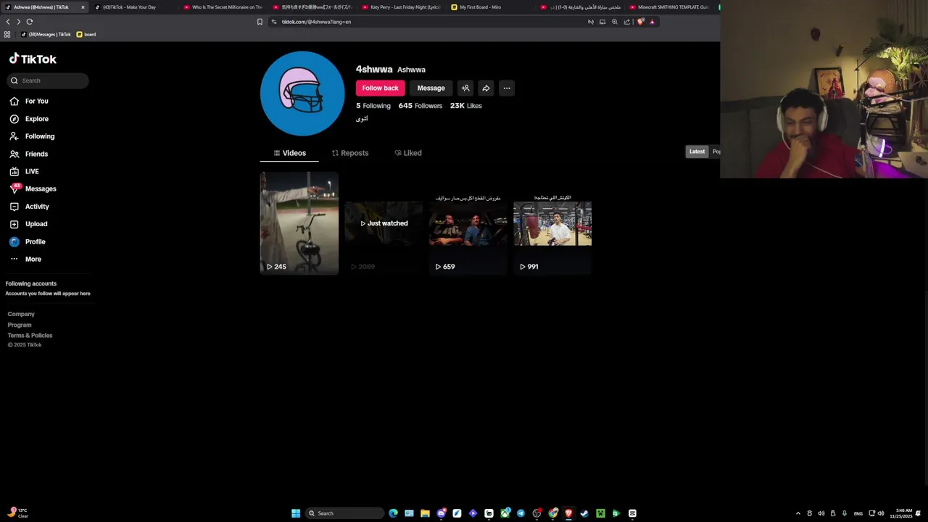Open the video with 659 views

click(468, 223)
